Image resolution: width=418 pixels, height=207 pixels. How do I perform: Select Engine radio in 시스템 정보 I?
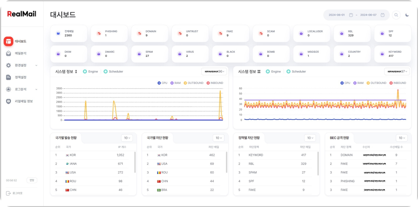click(x=85, y=72)
